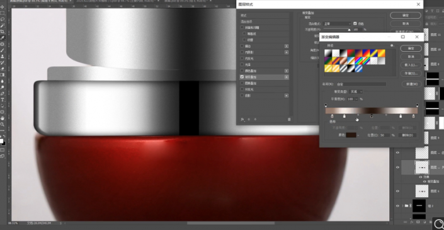Expand the group 2 folder layer

402,206
